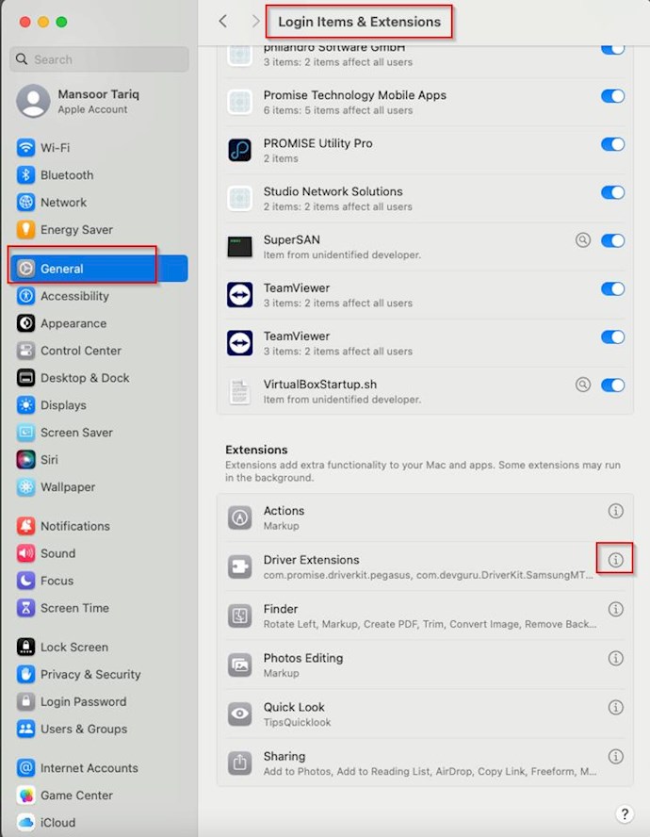This screenshot has height=837, width=650.
Task: Click 'TipsQuicklook' under Quick Look
Action: click(x=297, y=722)
